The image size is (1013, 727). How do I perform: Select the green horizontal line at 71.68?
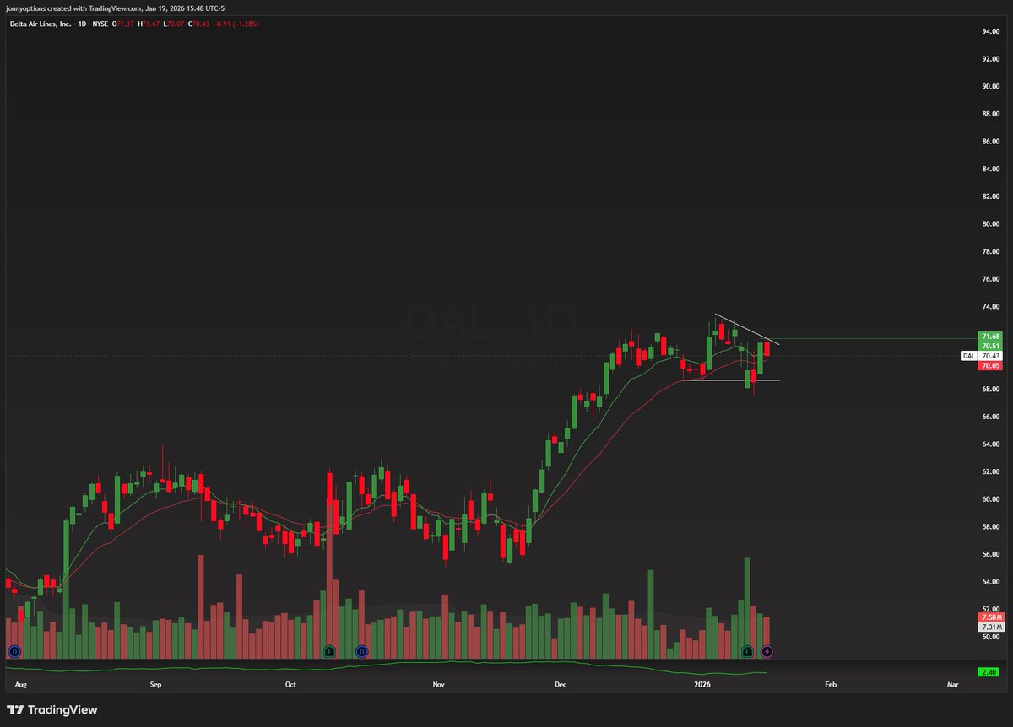pos(869,338)
